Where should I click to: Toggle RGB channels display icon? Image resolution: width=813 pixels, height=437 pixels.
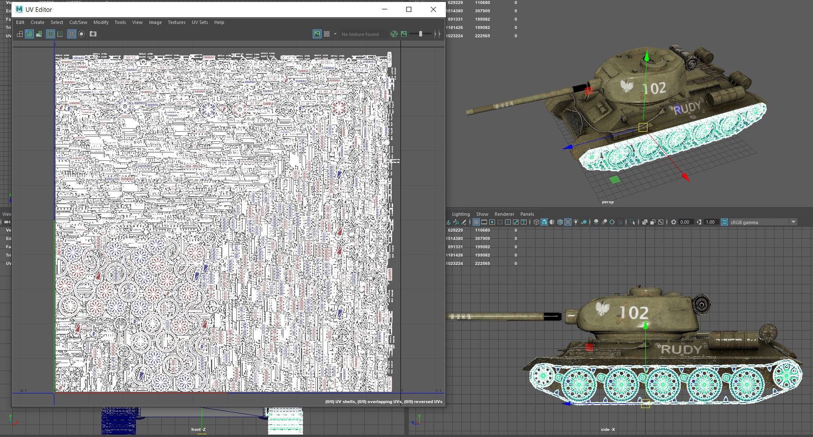pos(394,34)
